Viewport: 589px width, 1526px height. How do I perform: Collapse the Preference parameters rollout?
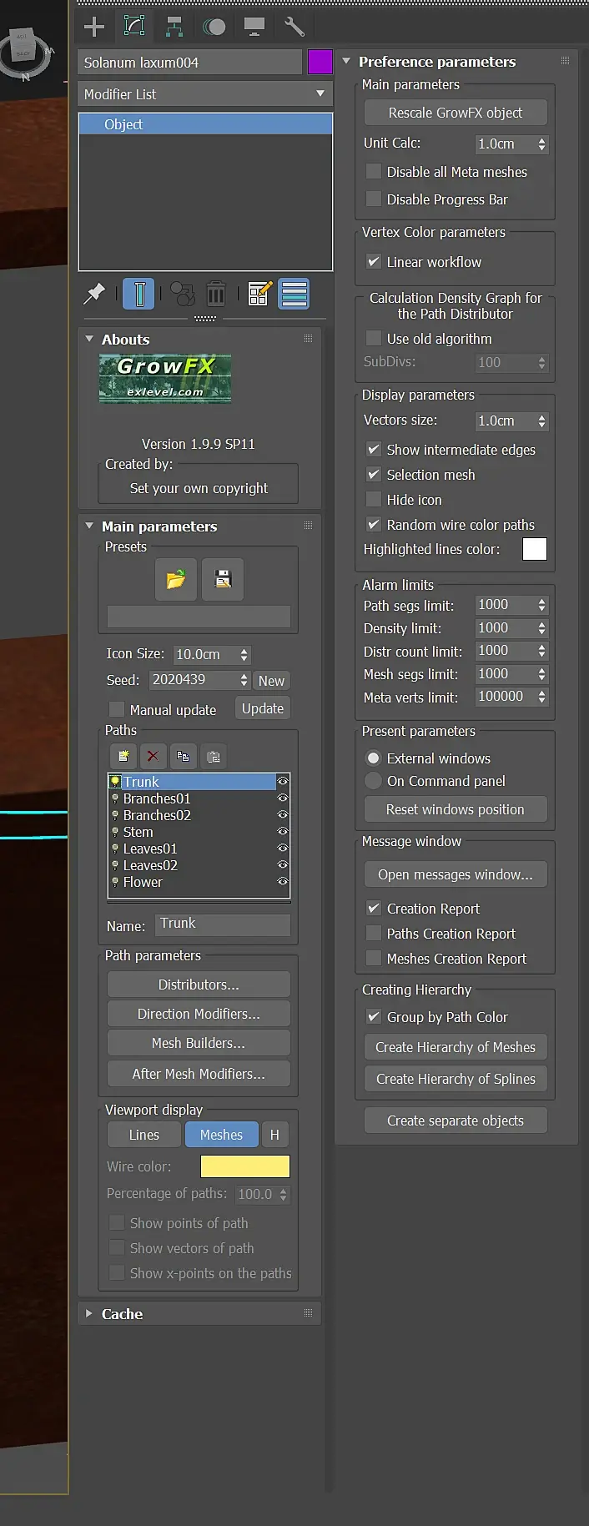click(x=346, y=62)
